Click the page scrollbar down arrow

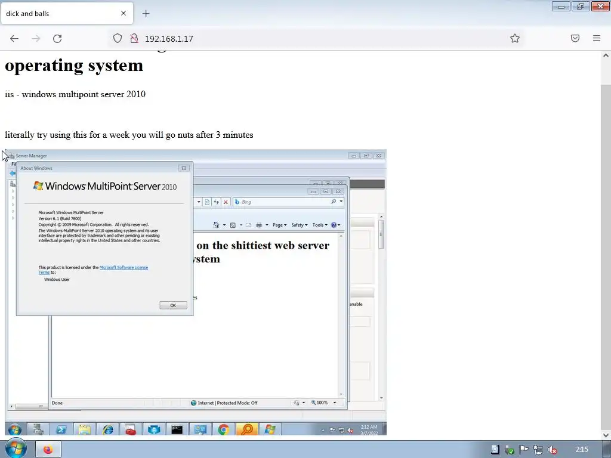606,435
